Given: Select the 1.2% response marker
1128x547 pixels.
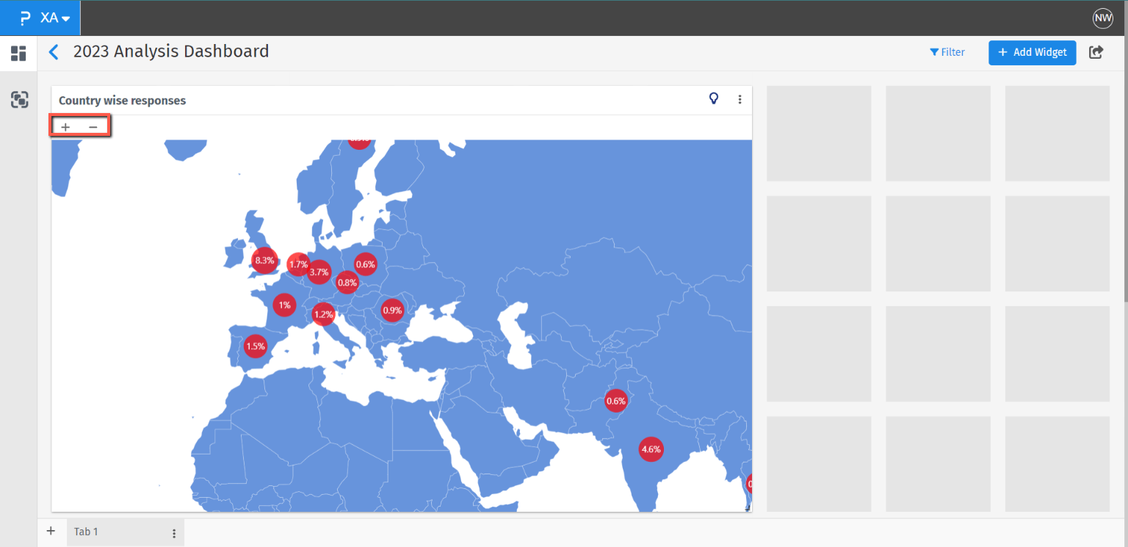Looking at the screenshot, I should (323, 315).
